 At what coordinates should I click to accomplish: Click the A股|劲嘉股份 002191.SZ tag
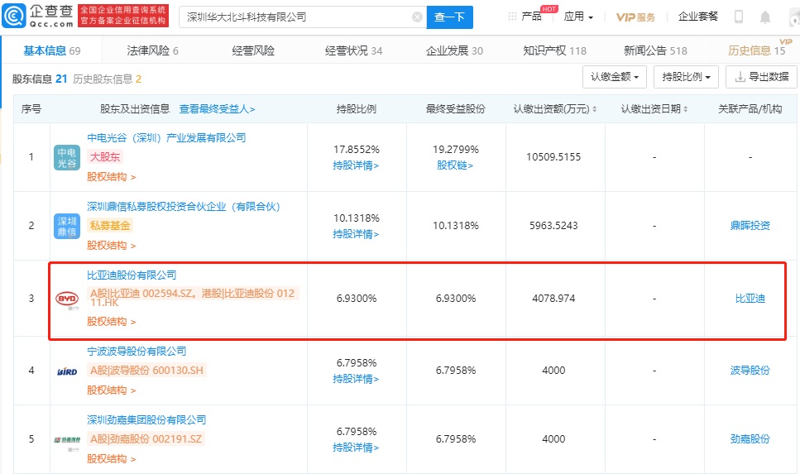(146, 438)
